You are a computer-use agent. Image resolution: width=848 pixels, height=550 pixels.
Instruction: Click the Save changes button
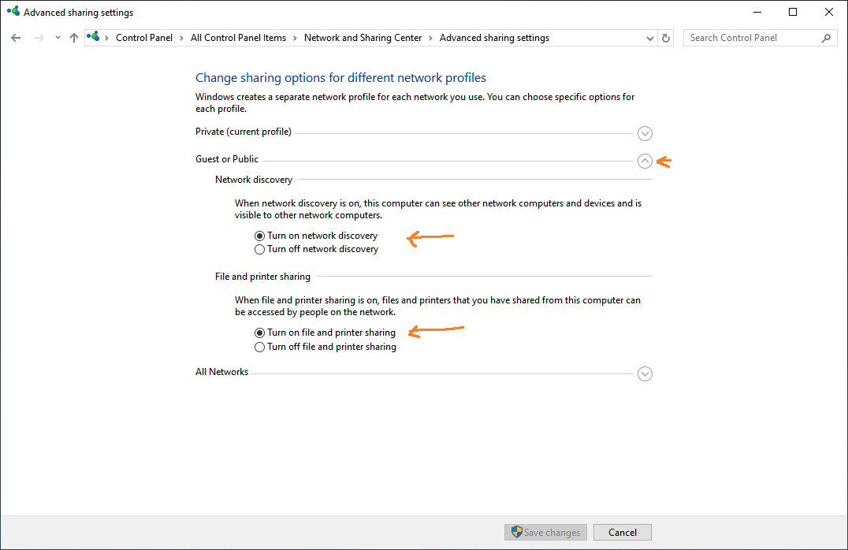click(545, 532)
